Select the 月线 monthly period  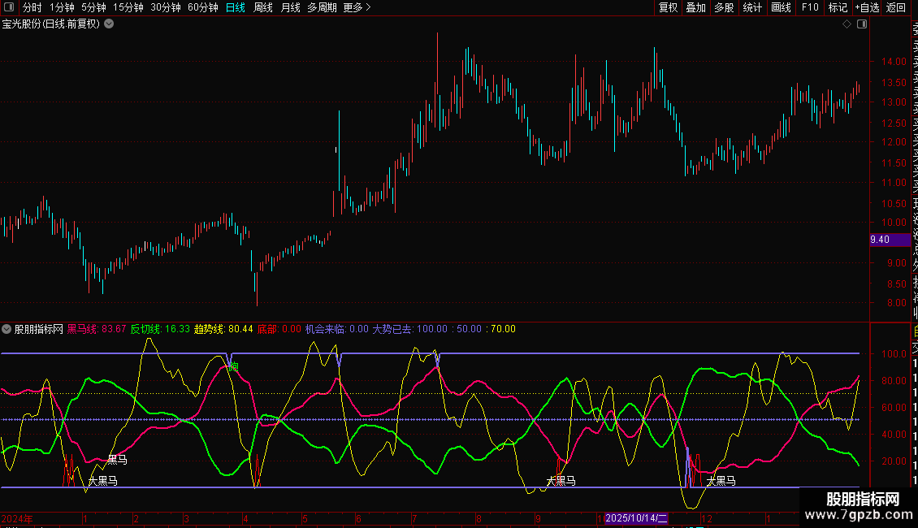(290, 7)
